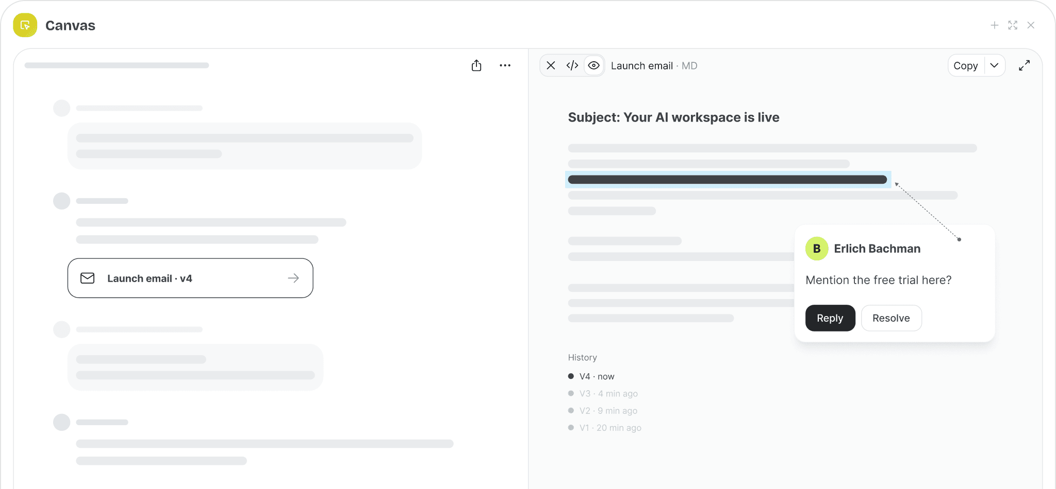Click the envelope icon on Launch email card
The image size is (1056, 489).
pyautogui.click(x=88, y=278)
